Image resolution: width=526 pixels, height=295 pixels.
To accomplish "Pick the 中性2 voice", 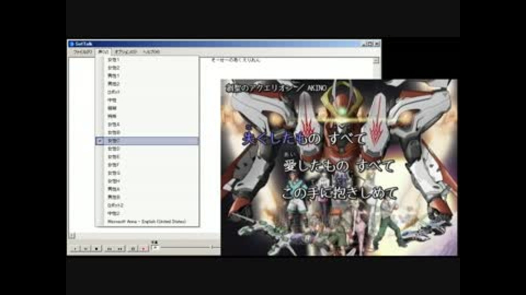I will point(147,213).
